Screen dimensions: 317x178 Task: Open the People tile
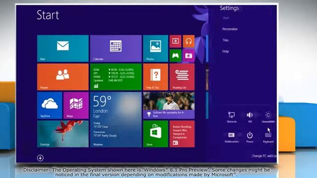[63, 77]
